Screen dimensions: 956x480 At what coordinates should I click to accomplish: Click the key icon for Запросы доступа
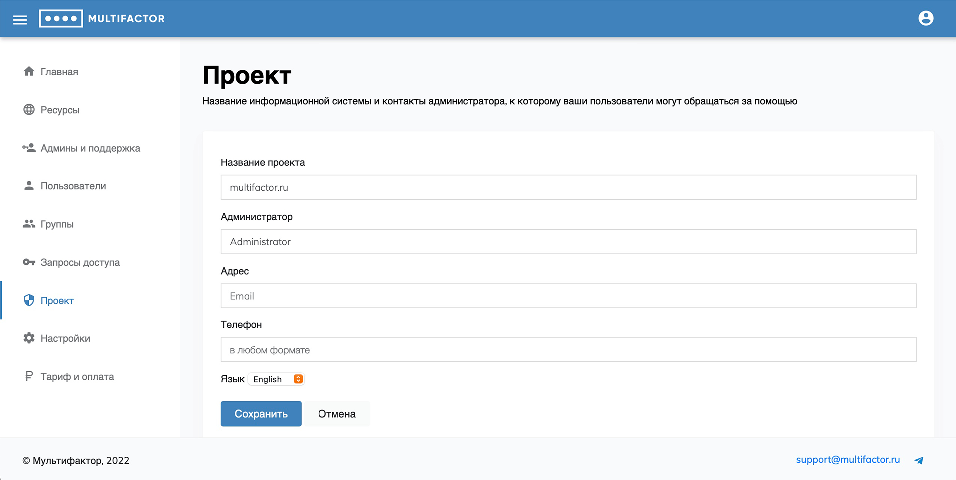coord(29,262)
